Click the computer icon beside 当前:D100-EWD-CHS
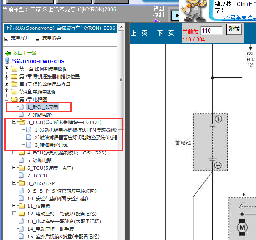256x240 pixels. pos(7,61)
